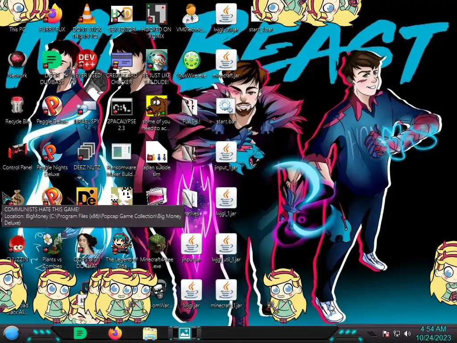
Task: Open the natives folder icon
Action: coord(191,203)
